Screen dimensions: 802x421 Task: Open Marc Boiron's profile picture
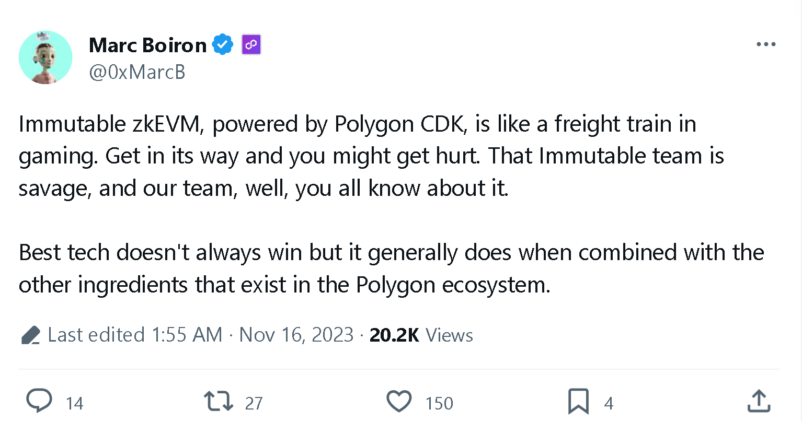pos(45,57)
